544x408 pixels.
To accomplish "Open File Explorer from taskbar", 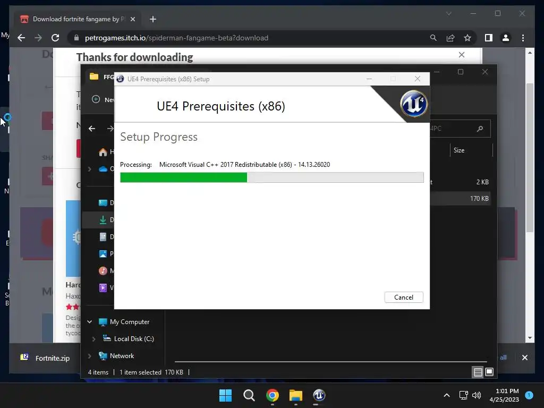I will [295, 395].
